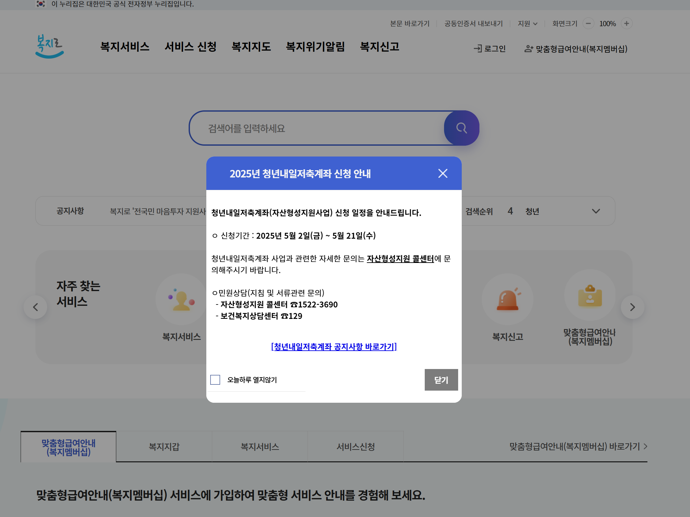Click the magnifier search button
This screenshot has height=517, width=690.
click(x=461, y=128)
